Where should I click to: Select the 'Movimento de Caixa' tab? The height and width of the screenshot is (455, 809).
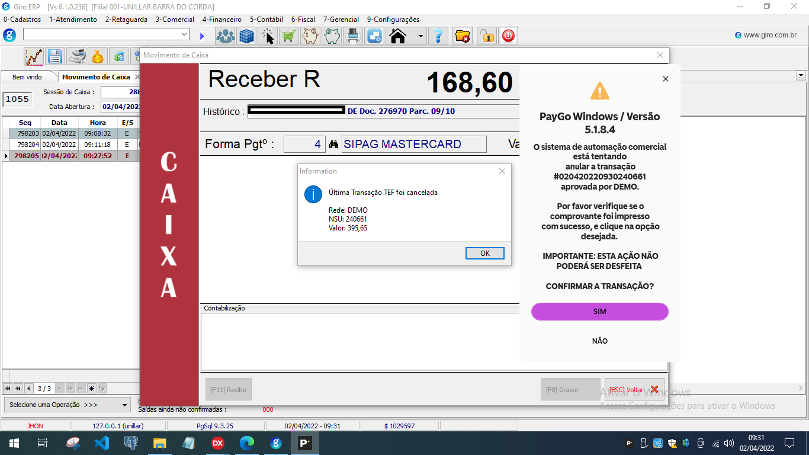coord(96,77)
